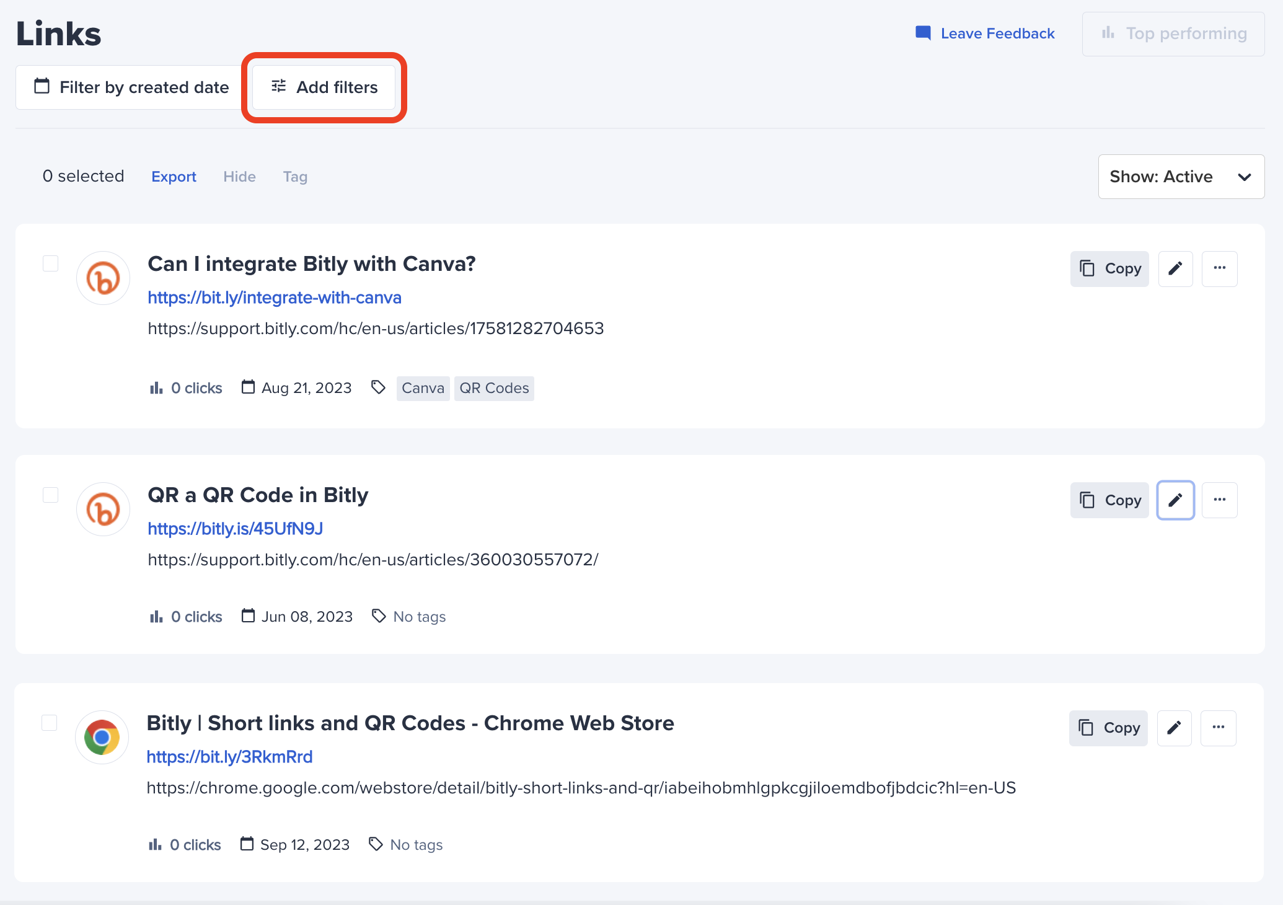Click support.bitly.com articles/360030557072 URL
The image size is (1283, 905).
point(373,560)
